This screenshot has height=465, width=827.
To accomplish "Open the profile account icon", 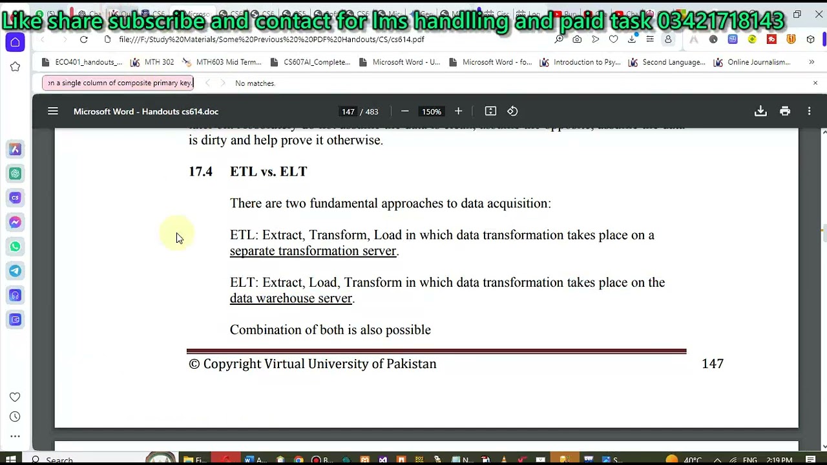I will pyautogui.click(x=668, y=39).
